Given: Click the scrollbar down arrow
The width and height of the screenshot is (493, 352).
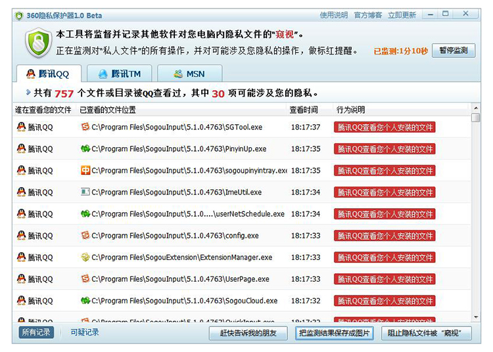Looking at the screenshot, I should point(476,317).
